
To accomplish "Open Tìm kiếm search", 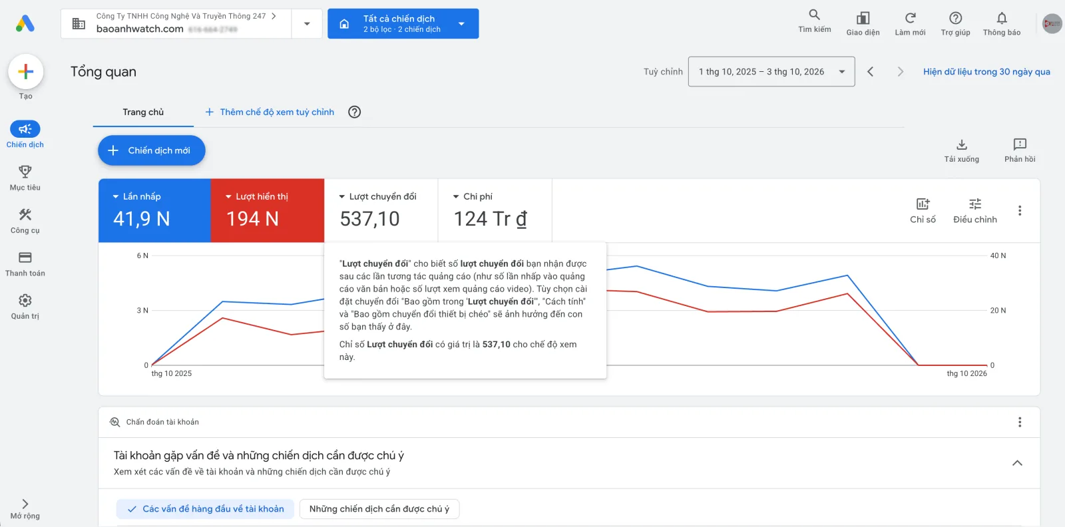I will click(814, 21).
